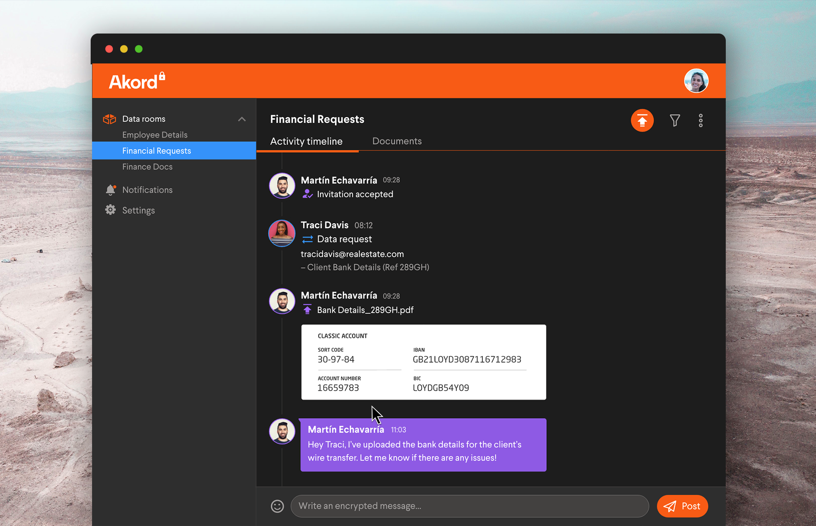The height and width of the screenshot is (526, 816).
Task: Click the upload icon before Bank Details_289GH.pdf
Action: click(x=307, y=309)
